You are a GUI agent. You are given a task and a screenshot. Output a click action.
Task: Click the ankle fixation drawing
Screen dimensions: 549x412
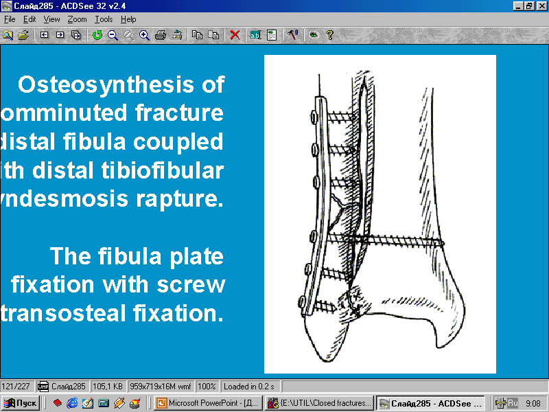[380, 214]
